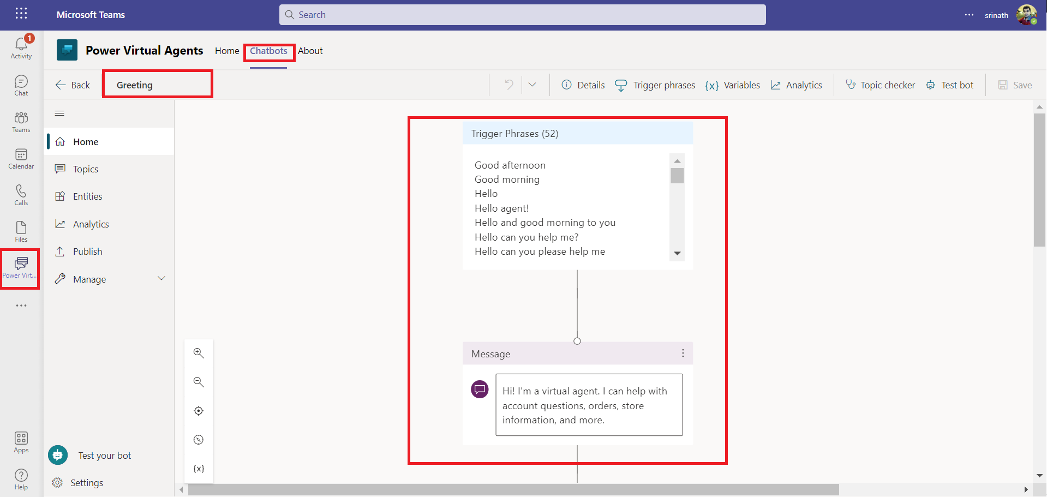Open the Calendar app in sidebar
The image size is (1047, 497).
(21, 159)
